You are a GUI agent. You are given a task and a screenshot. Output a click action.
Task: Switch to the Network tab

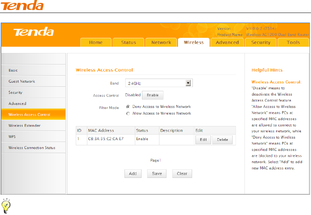pos(161,42)
